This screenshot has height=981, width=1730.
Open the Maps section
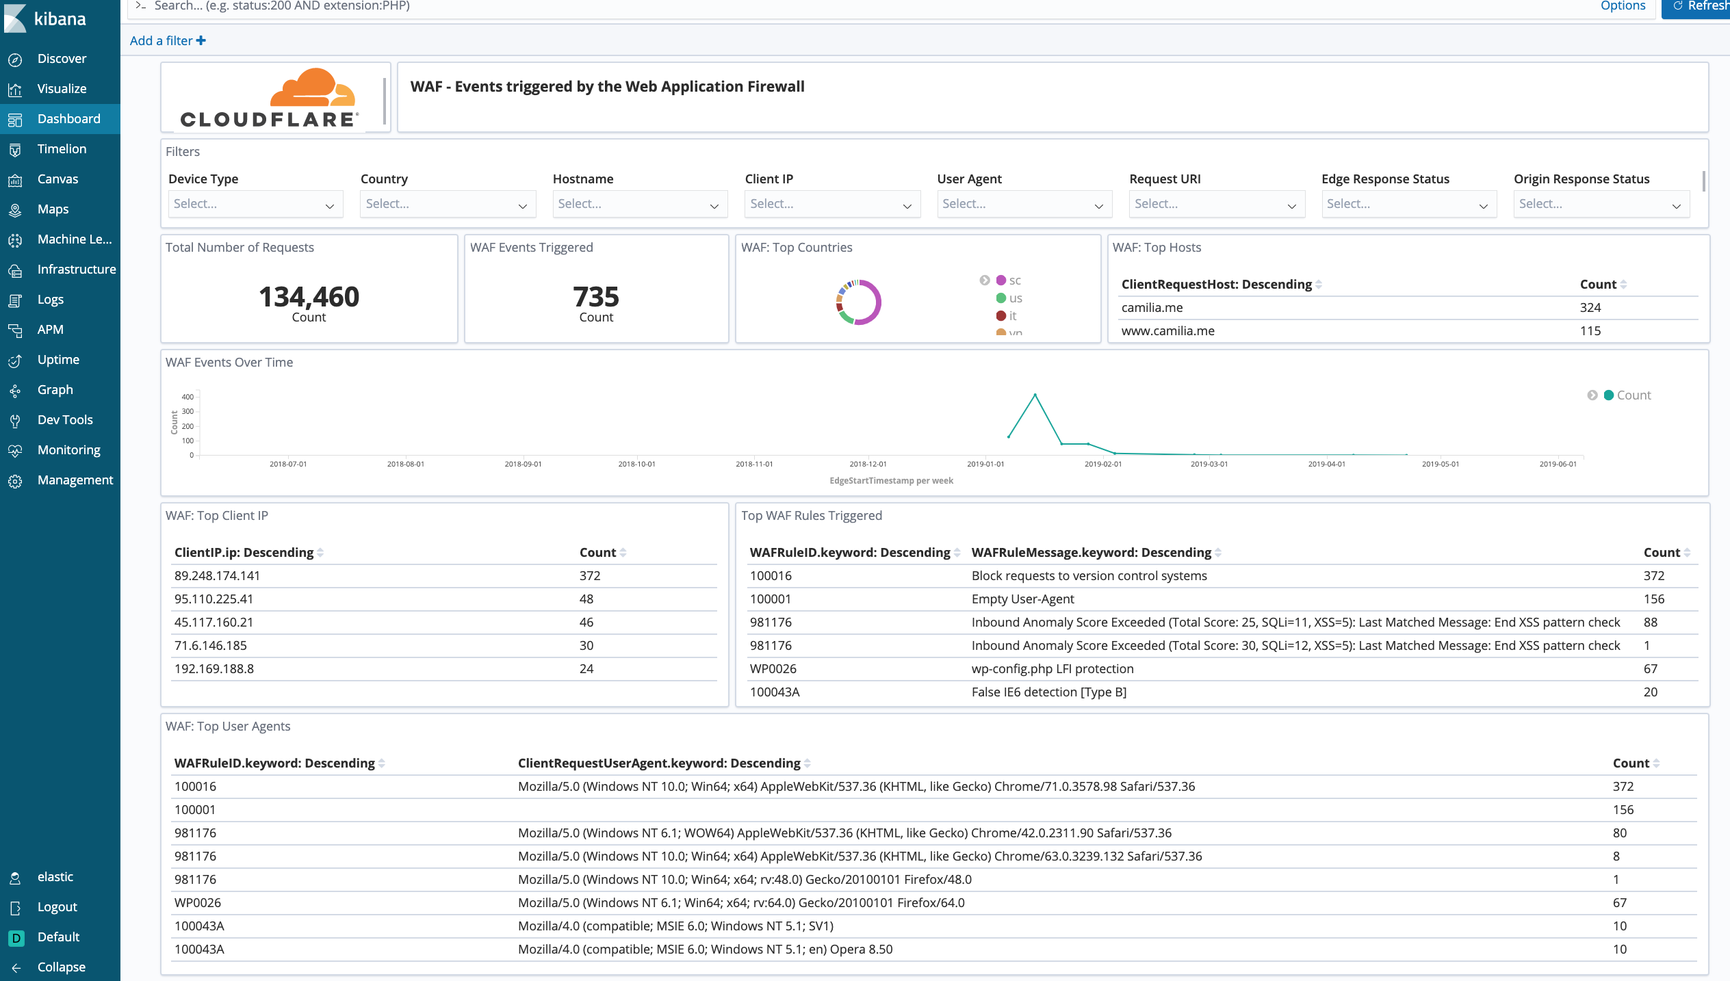[x=53, y=209]
